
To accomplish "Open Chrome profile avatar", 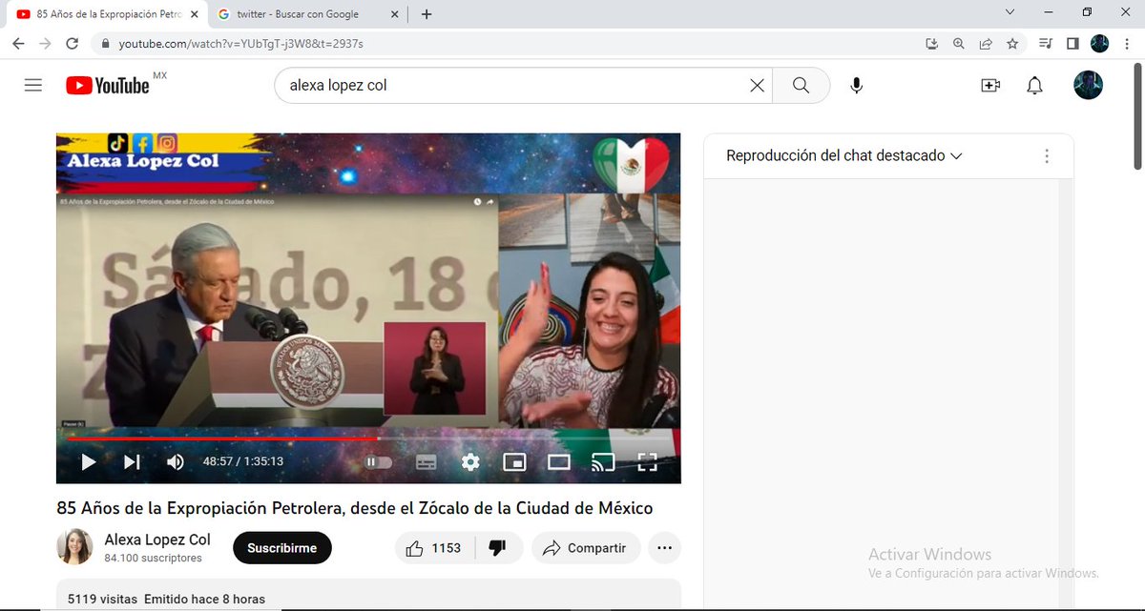I will pyautogui.click(x=1099, y=44).
